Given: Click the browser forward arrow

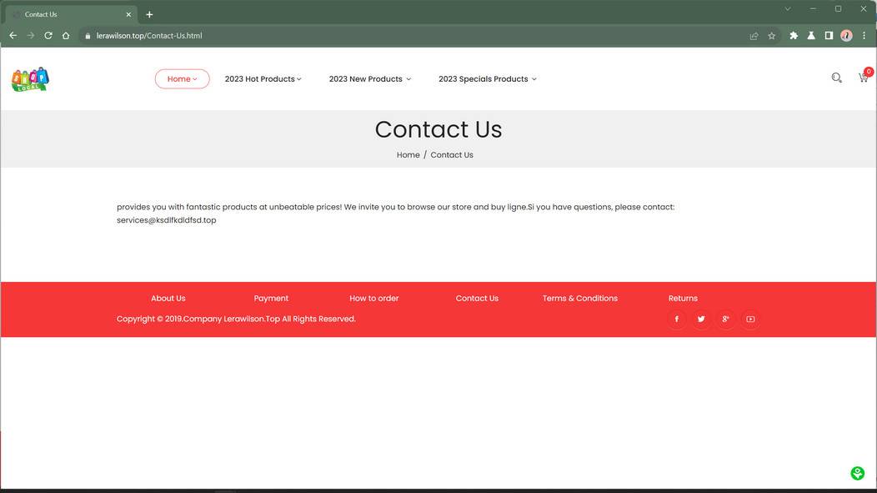Looking at the screenshot, I should [x=31, y=35].
